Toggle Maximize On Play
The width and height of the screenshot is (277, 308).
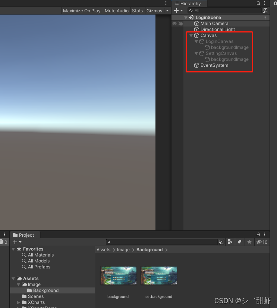pos(82,10)
